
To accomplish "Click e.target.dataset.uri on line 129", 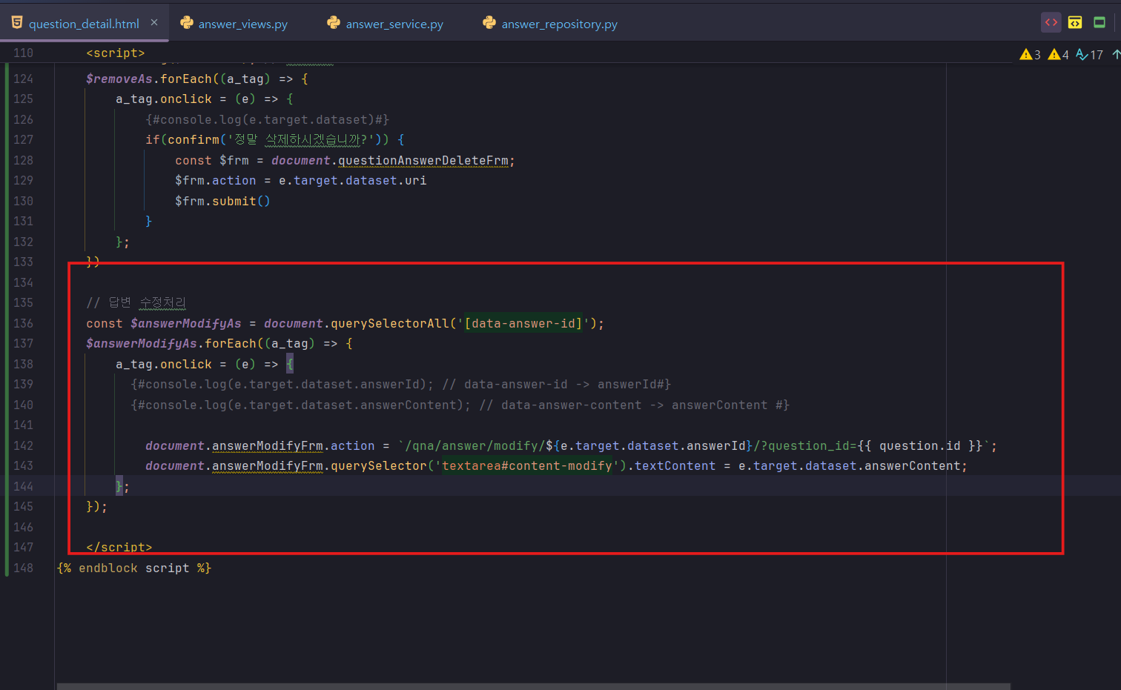I will pyautogui.click(x=352, y=180).
